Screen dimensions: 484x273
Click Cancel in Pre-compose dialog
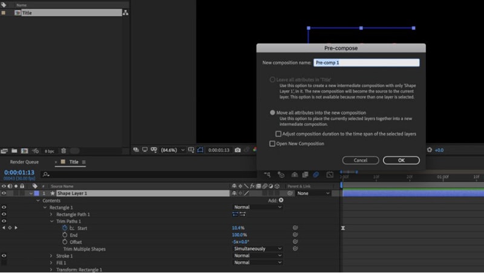coord(361,160)
